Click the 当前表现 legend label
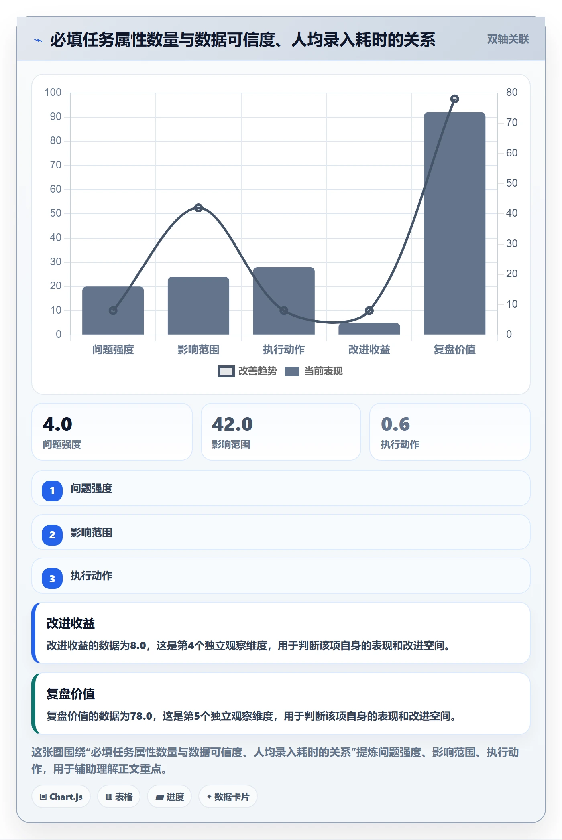The width and height of the screenshot is (562, 840). [x=323, y=371]
